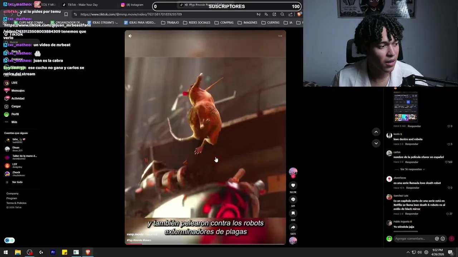458x257 pixels.
Task: Open the LIVE section in TikTok sidebar
Action: coord(14,83)
